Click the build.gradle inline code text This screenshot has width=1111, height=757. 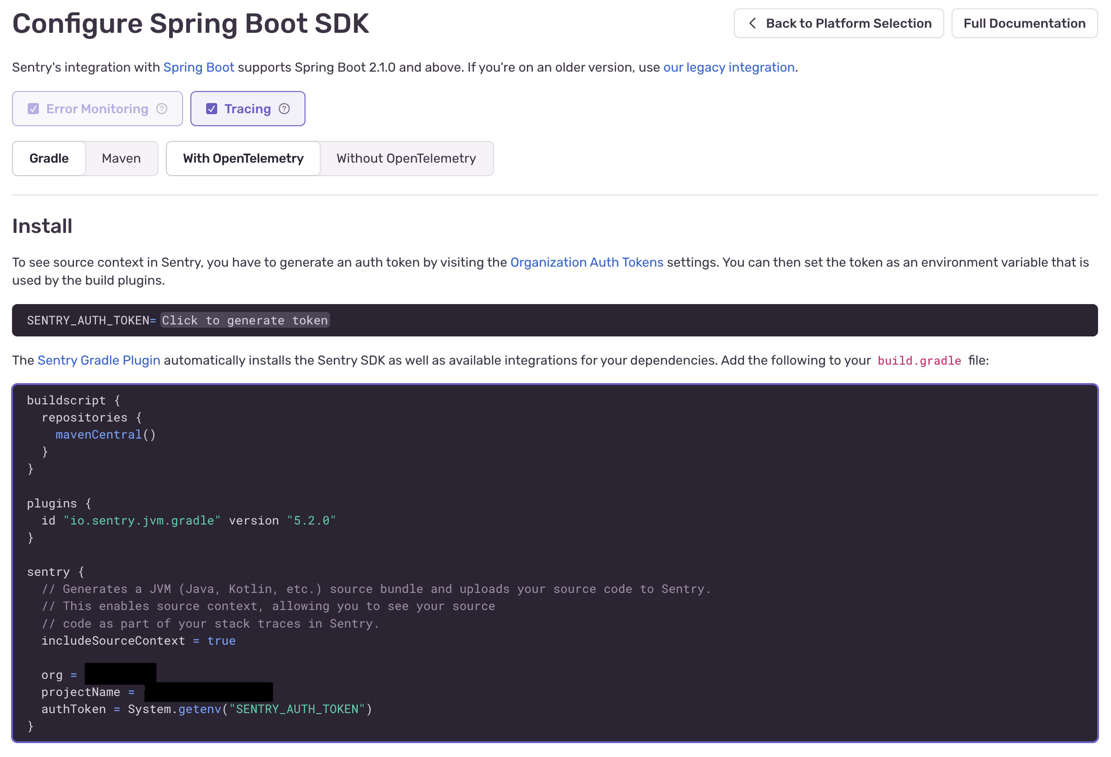pos(919,360)
